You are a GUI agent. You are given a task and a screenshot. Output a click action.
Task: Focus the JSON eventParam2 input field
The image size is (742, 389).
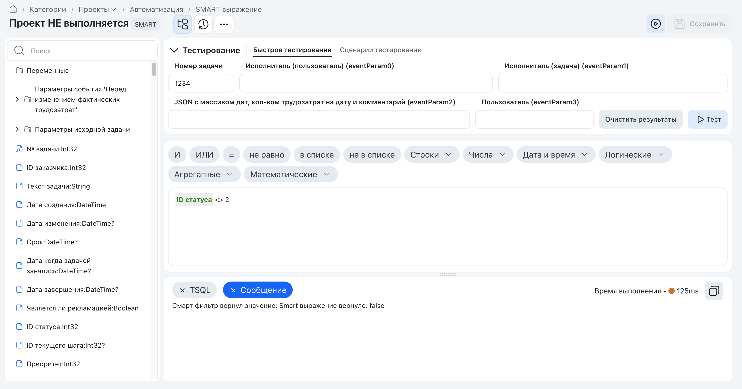click(319, 119)
